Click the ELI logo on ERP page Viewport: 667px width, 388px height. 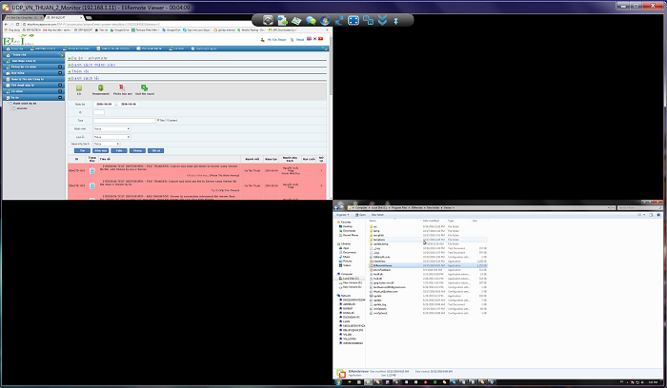tap(18, 40)
